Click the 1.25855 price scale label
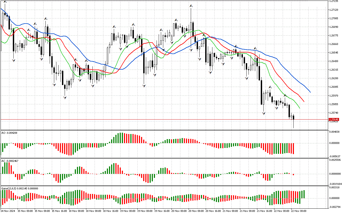Image resolution: width=342 pixels, height=214 pixels. [x=334, y=104]
